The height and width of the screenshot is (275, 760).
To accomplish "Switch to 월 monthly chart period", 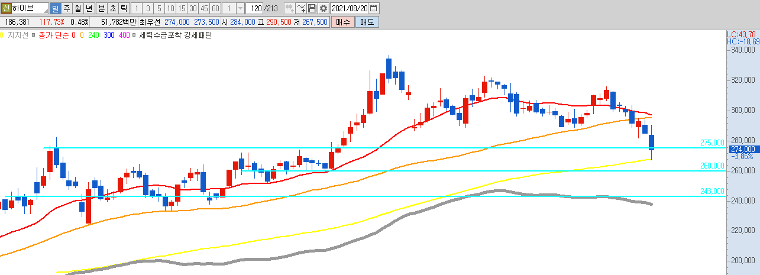I will (x=77, y=8).
